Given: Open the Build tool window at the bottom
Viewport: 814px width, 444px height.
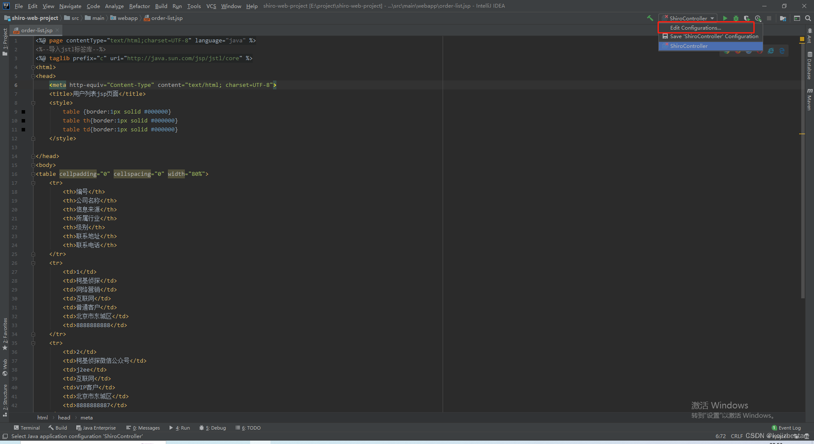Looking at the screenshot, I should tap(58, 428).
